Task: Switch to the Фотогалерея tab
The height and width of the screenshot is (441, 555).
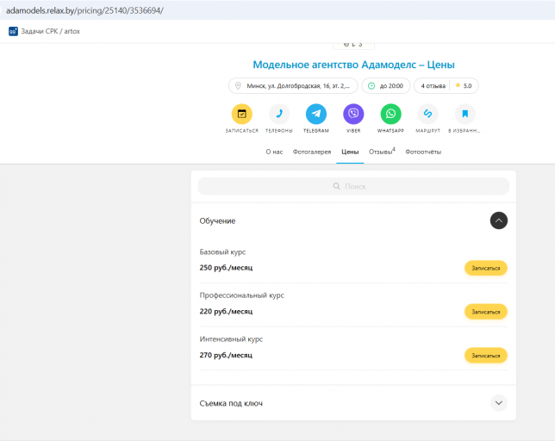Action: pyautogui.click(x=312, y=152)
